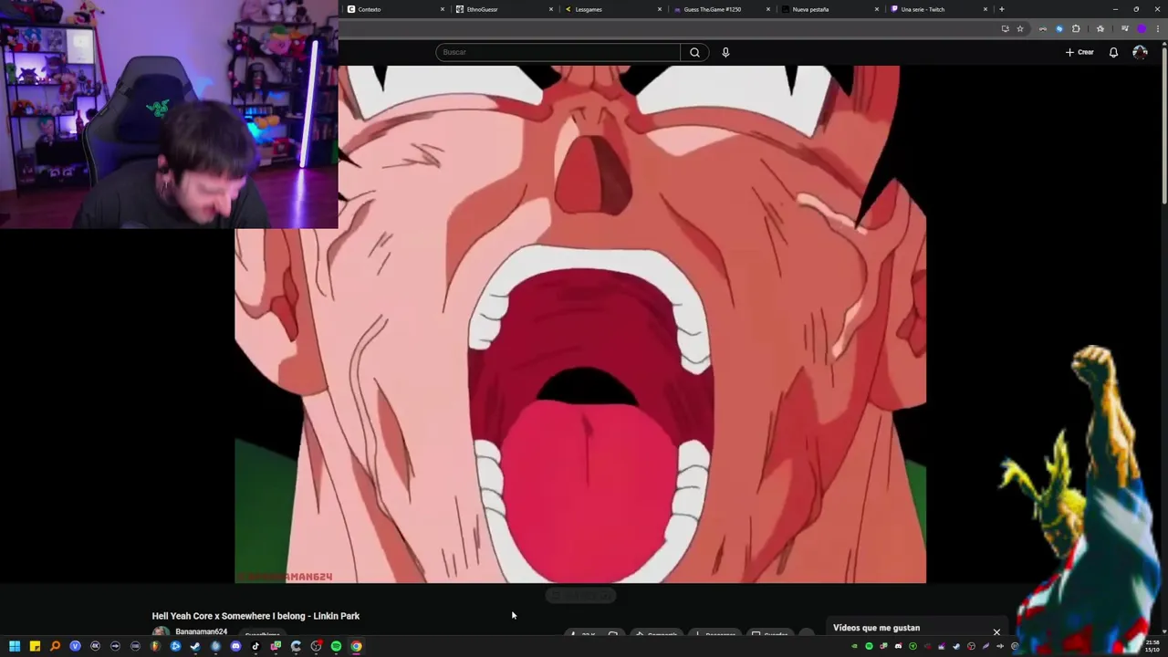Open the Windows Start menu
The image size is (1168, 657).
point(15,646)
